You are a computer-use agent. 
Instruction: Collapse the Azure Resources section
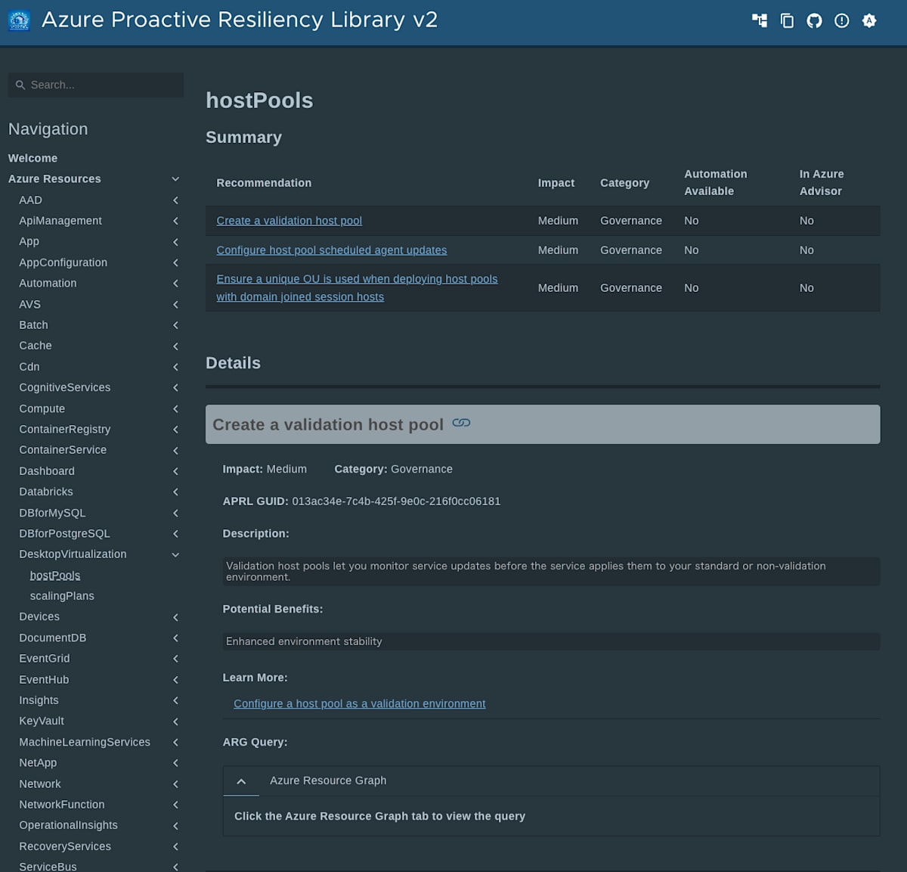(x=175, y=178)
